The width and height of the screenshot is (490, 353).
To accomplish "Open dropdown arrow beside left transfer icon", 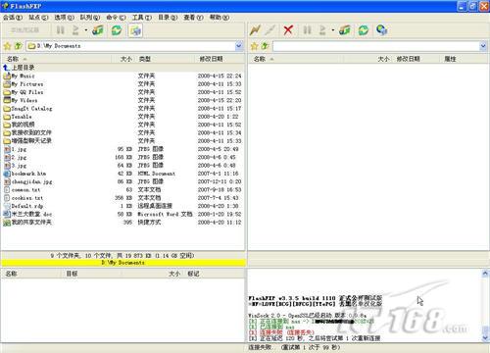I will (x=86, y=30).
